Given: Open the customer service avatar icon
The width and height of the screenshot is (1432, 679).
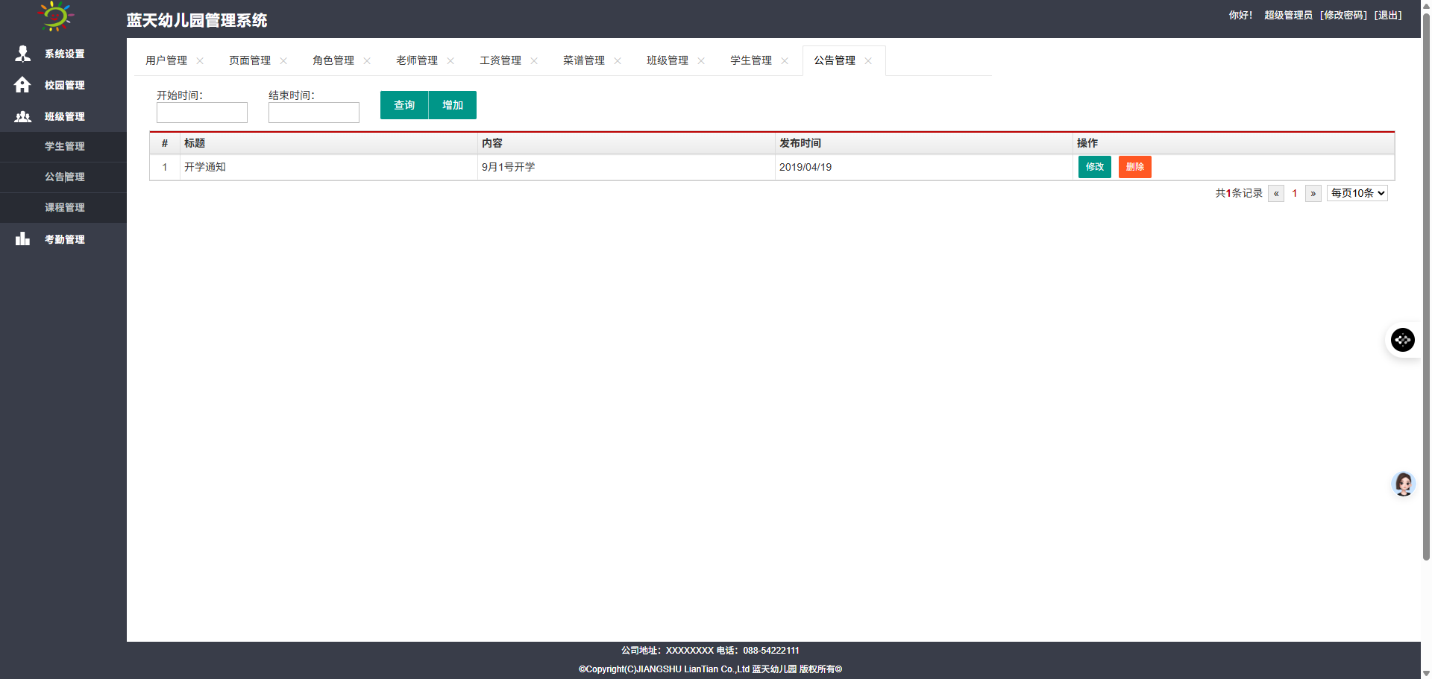Looking at the screenshot, I should (x=1403, y=484).
